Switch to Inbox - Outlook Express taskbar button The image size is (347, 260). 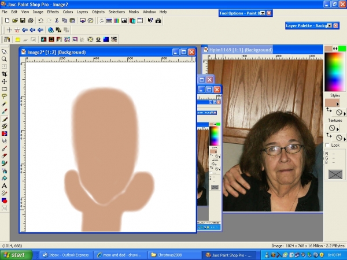(x=66, y=255)
